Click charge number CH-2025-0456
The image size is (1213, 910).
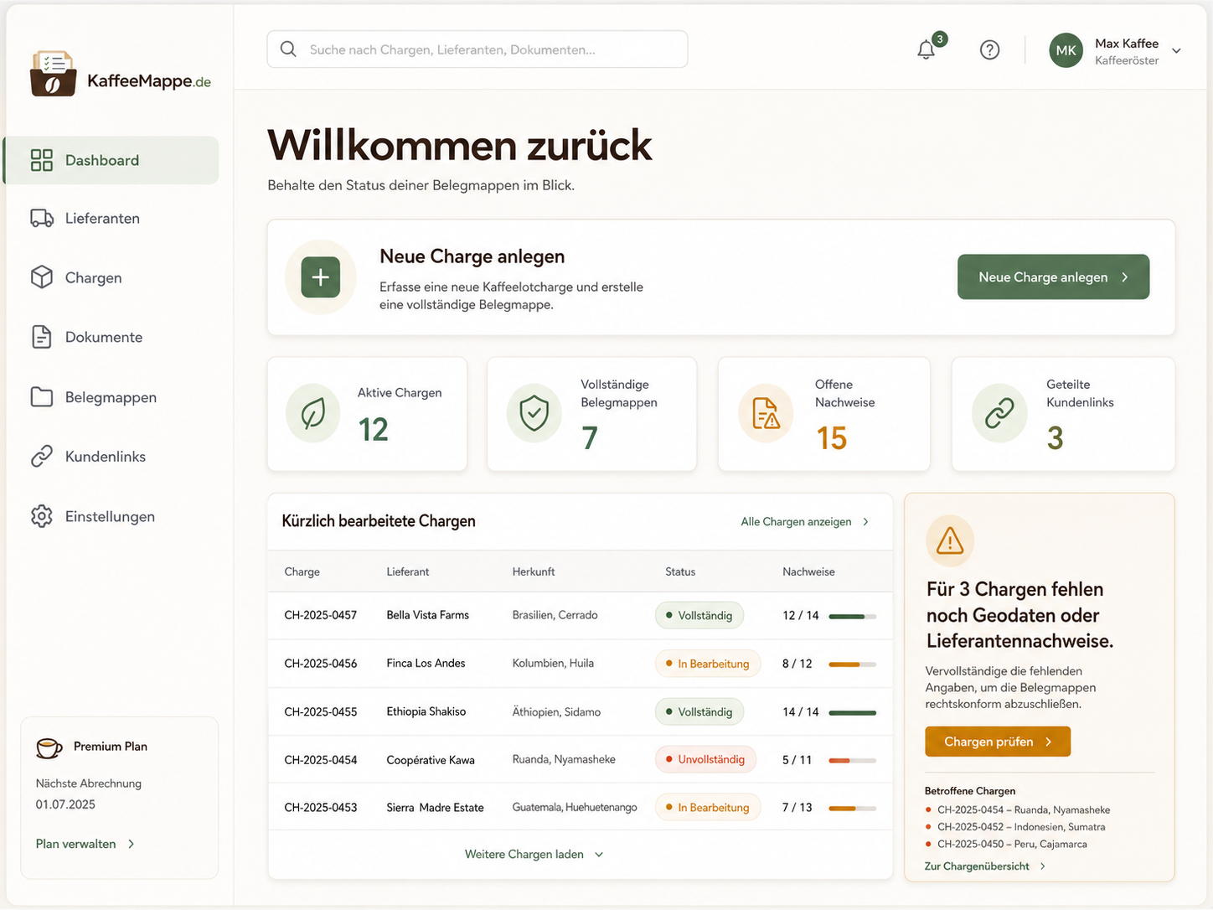pyautogui.click(x=321, y=664)
